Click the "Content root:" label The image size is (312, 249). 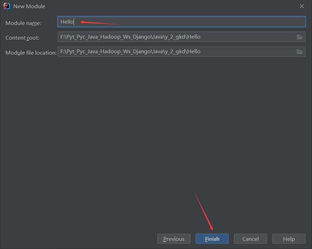22,38
